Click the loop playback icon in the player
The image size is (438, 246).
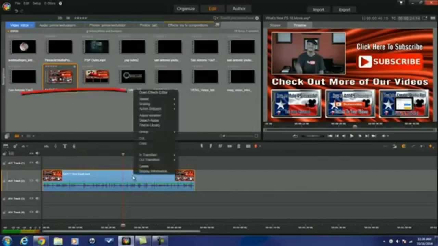(295, 136)
